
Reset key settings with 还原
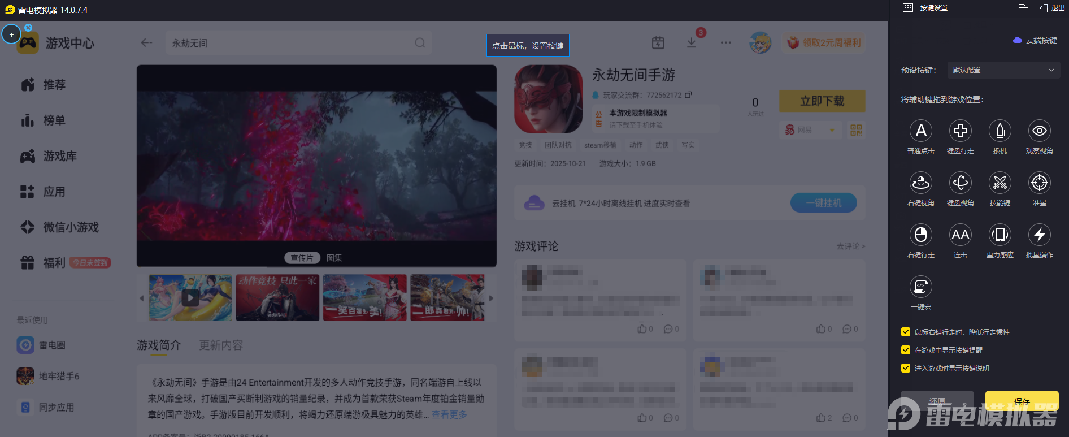point(937,401)
